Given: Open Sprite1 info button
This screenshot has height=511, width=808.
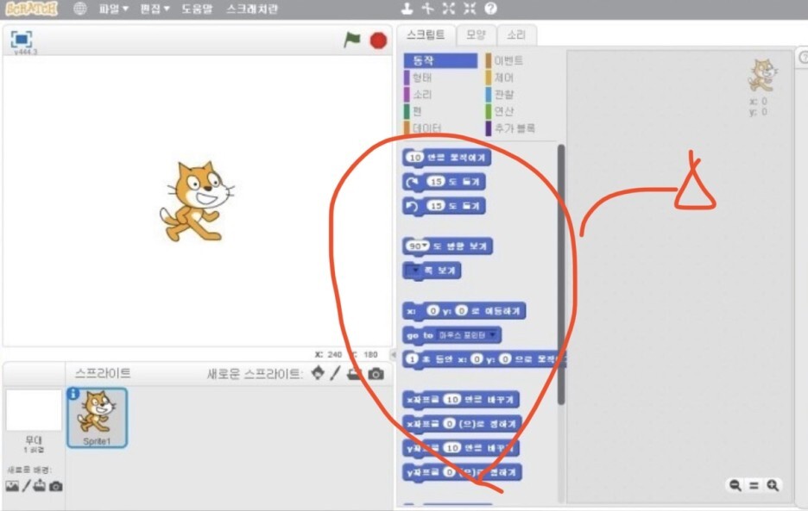Looking at the screenshot, I should tap(73, 394).
